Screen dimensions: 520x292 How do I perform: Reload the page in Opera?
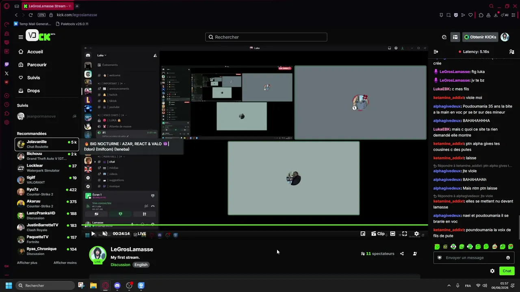click(30, 15)
